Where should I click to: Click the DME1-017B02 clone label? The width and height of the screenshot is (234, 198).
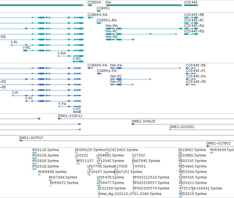point(218,143)
